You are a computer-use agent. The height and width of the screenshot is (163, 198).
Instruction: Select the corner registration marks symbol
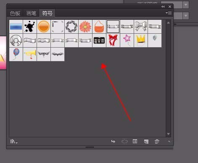click(58, 27)
